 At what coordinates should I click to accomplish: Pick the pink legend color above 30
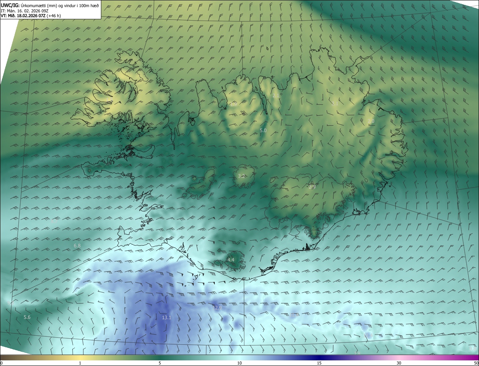tap(399, 357)
